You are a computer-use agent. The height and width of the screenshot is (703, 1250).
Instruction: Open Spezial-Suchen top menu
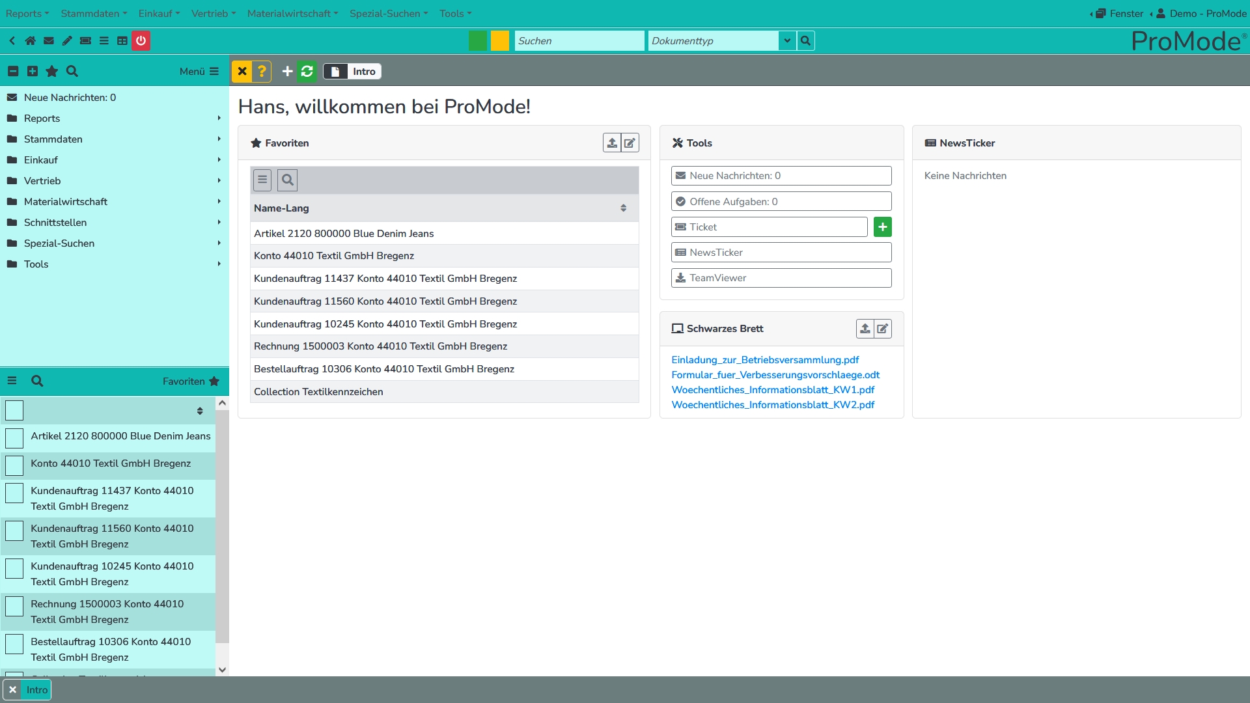click(388, 13)
